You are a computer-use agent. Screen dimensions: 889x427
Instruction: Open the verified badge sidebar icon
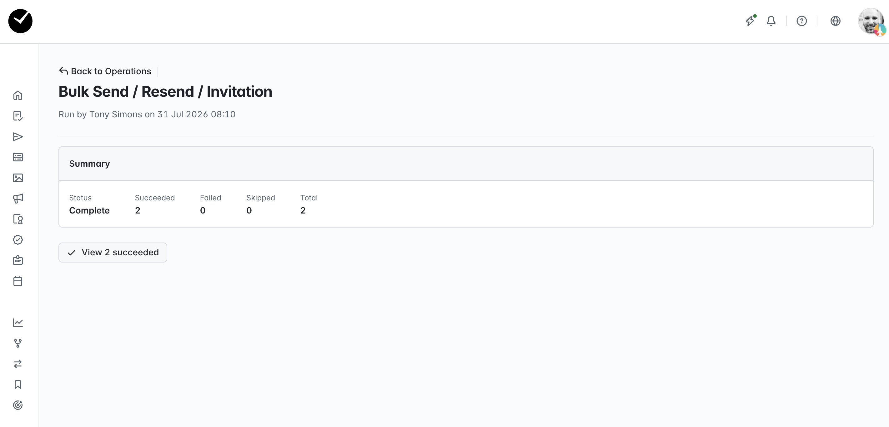18,240
